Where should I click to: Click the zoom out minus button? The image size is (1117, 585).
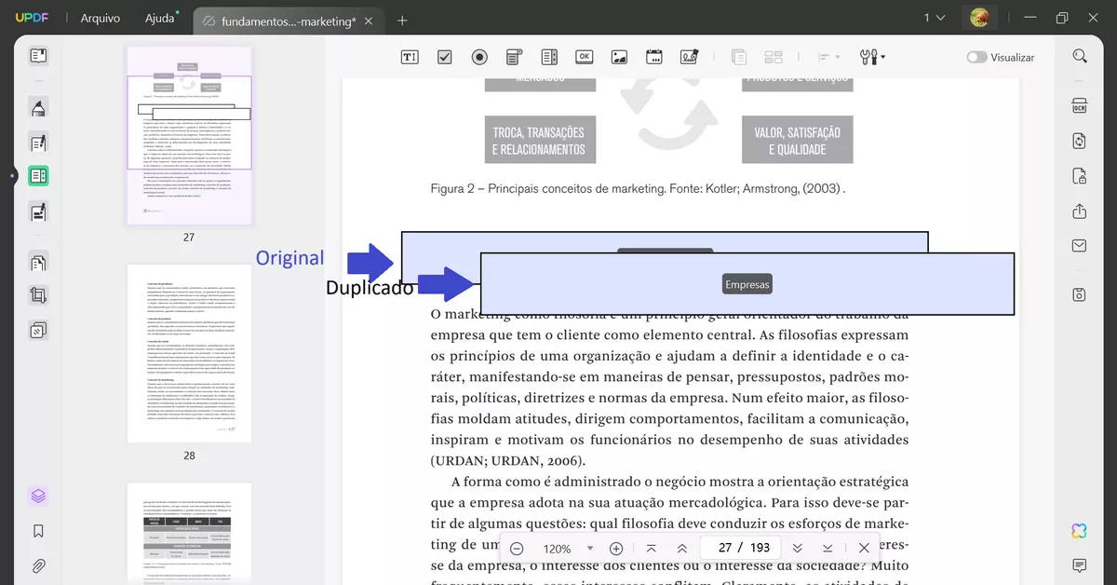pos(517,548)
